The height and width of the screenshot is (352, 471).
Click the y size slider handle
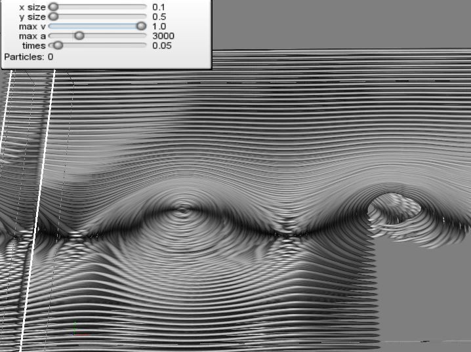click(53, 16)
